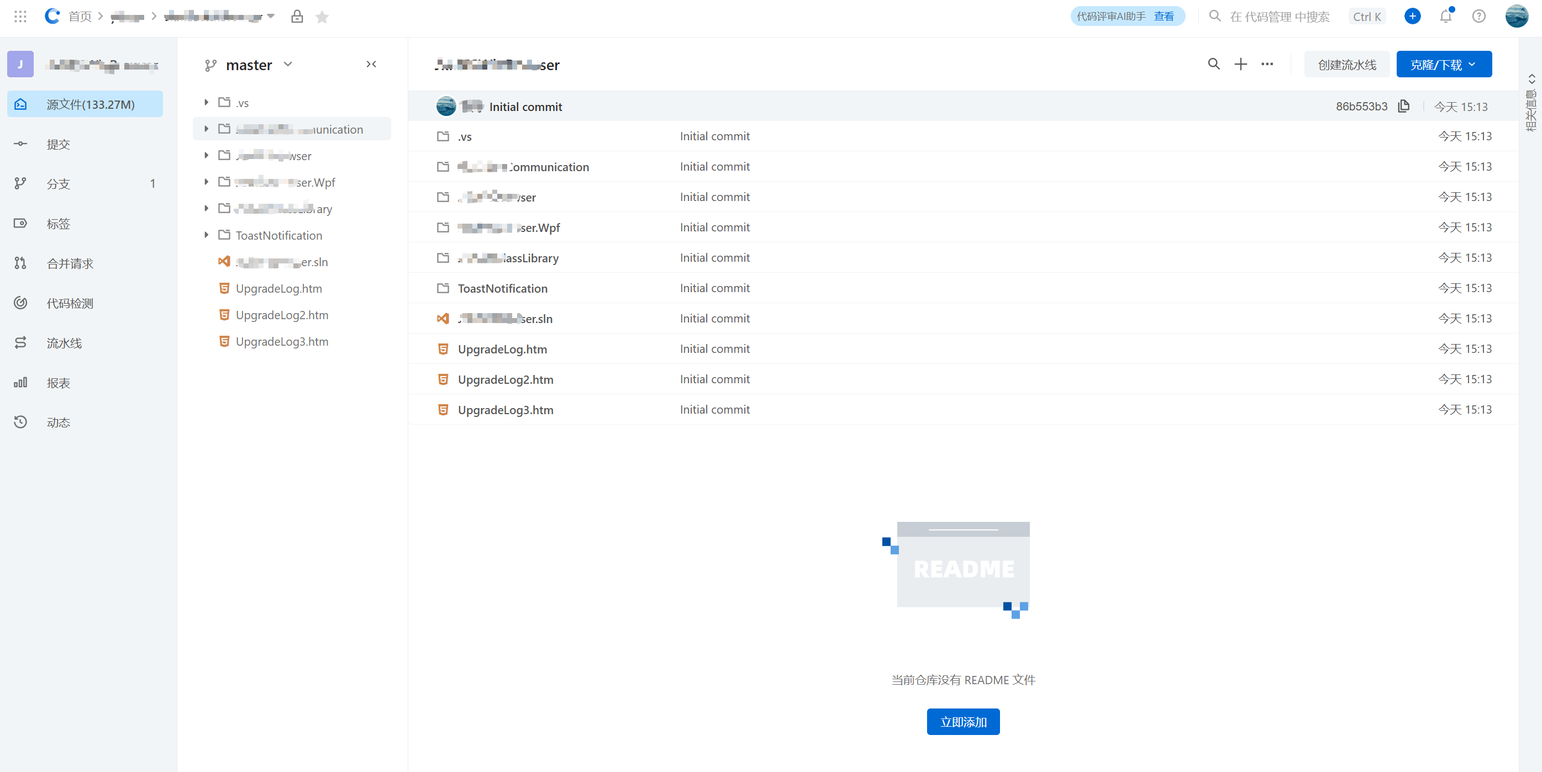Go to the 流水线 sidebar section
This screenshot has height=772, width=1542.
(64, 343)
